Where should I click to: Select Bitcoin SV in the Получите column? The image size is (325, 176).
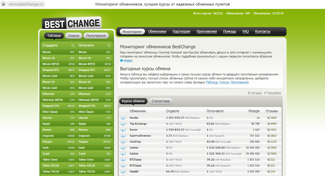click(x=95, y=82)
